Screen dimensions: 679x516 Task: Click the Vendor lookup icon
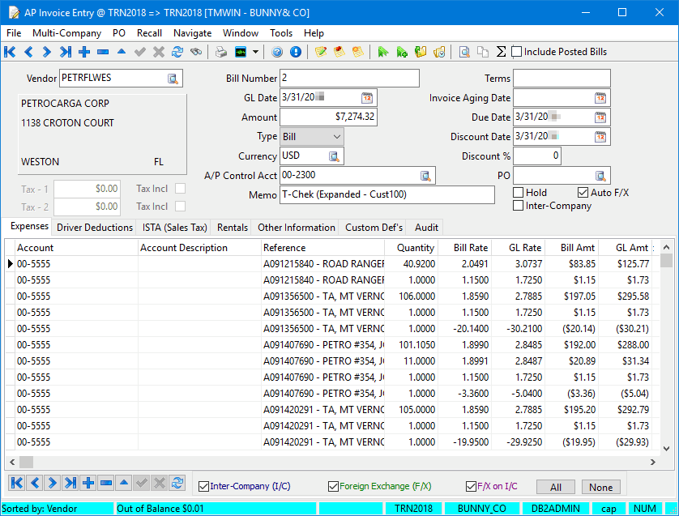173,79
